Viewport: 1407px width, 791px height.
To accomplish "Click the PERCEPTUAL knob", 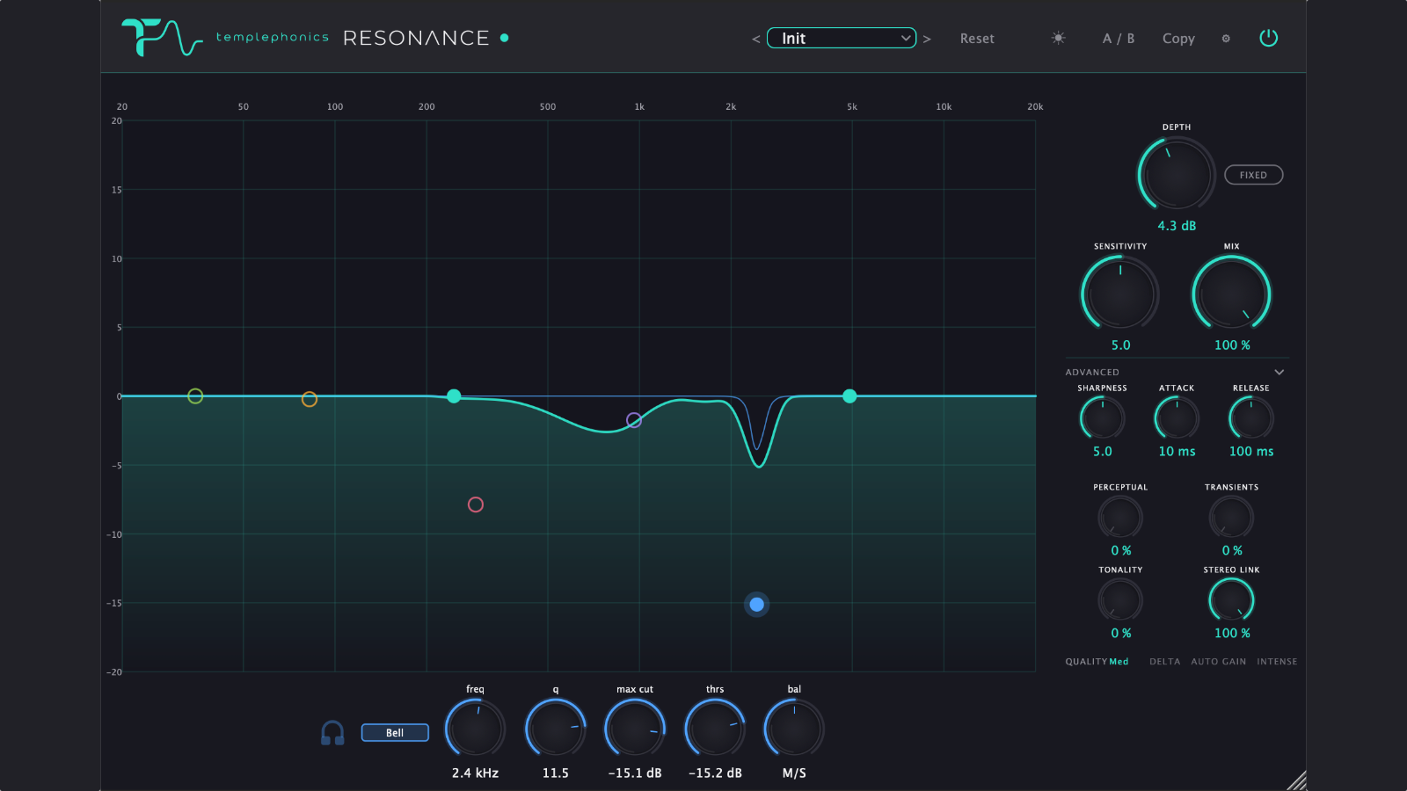I will 1120,518.
